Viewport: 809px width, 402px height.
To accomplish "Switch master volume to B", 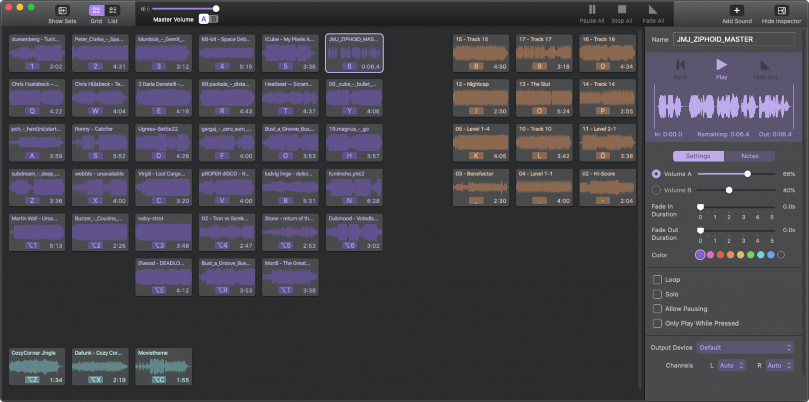I will point(214,19).
